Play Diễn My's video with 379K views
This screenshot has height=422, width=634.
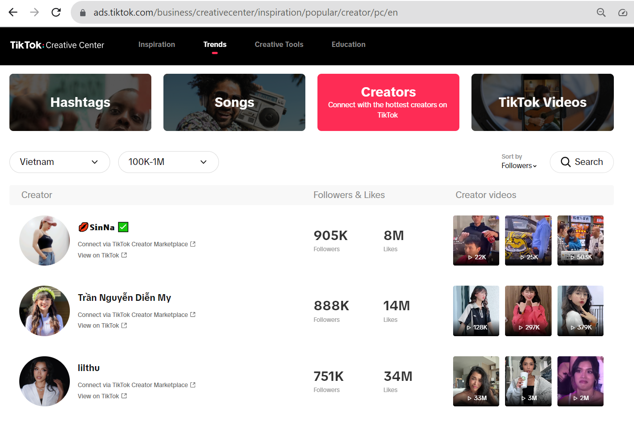click(x=580, y=311)
